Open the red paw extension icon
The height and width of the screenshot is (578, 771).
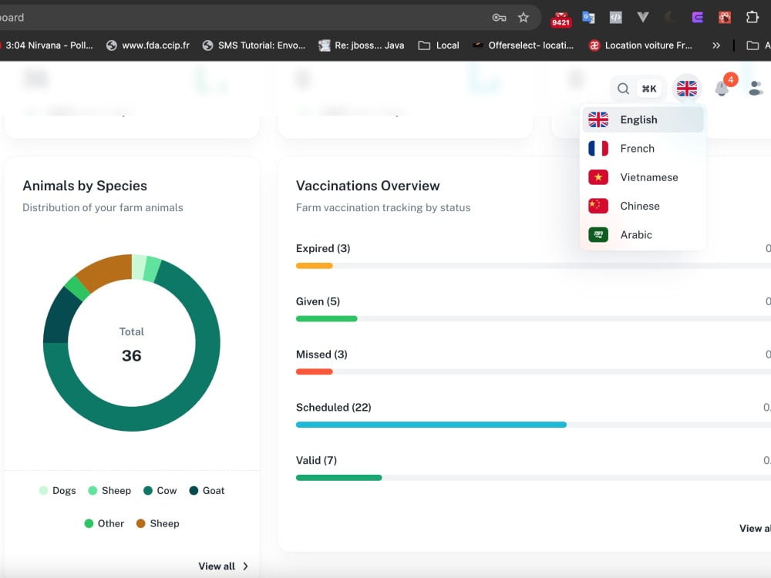pos(724,18)
